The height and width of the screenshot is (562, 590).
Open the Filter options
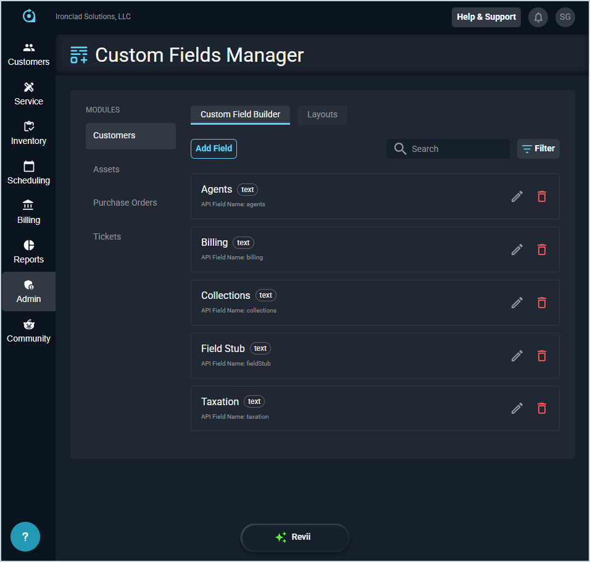[538, 149]
